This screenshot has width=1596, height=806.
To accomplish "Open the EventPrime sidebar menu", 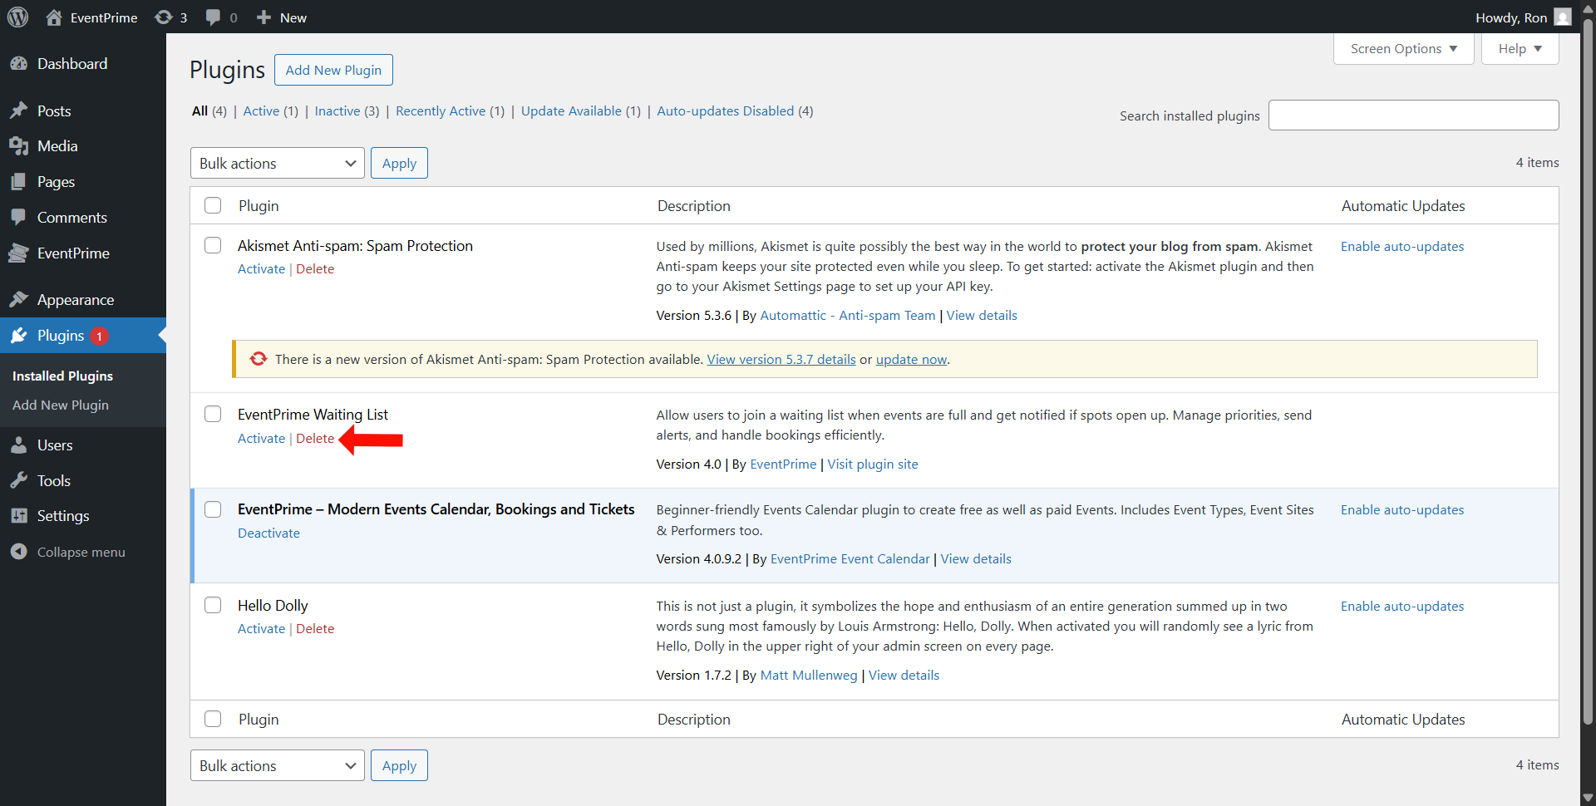I will click(x=72, y=253).
